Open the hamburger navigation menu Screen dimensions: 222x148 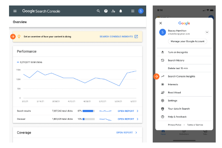pos(15,11)
